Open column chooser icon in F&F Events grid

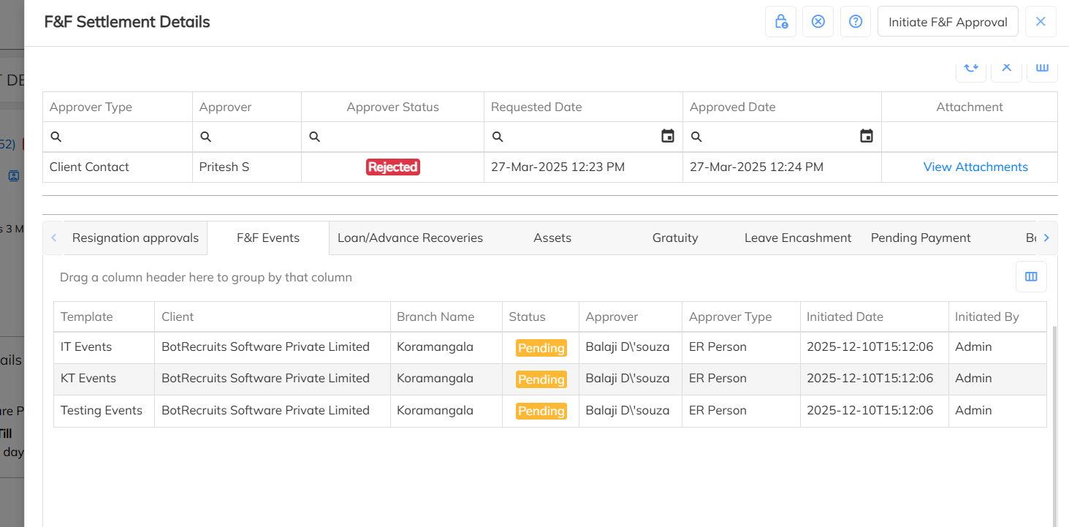pos(1031,277)
